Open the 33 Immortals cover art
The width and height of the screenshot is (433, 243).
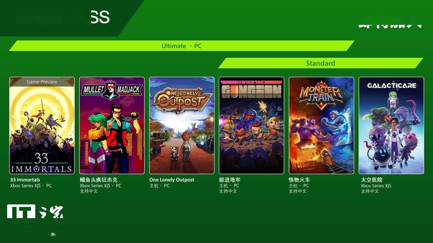coord(42,125)
